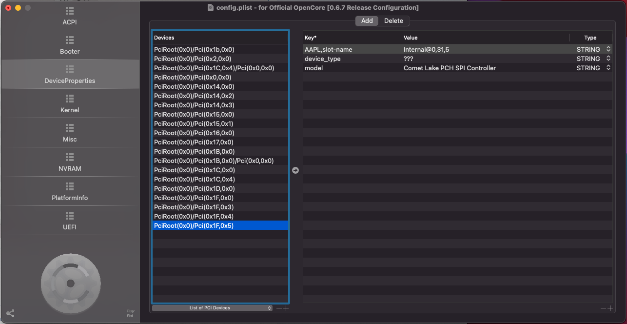627x324 pixels.
Task: Change the type of the model row
Action: click(x=608, y=68)
